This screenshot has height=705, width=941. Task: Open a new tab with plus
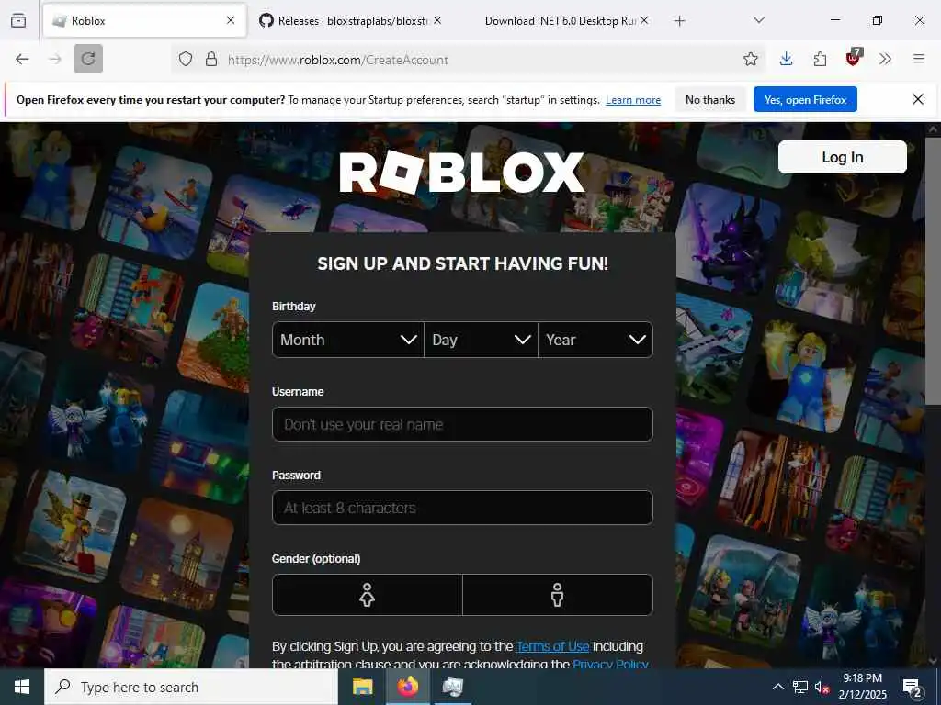(x=679, y=21)
